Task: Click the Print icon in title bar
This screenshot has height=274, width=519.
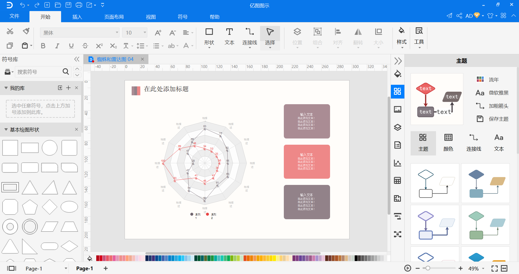Action: pyautogui.click(x=79, y=5)
